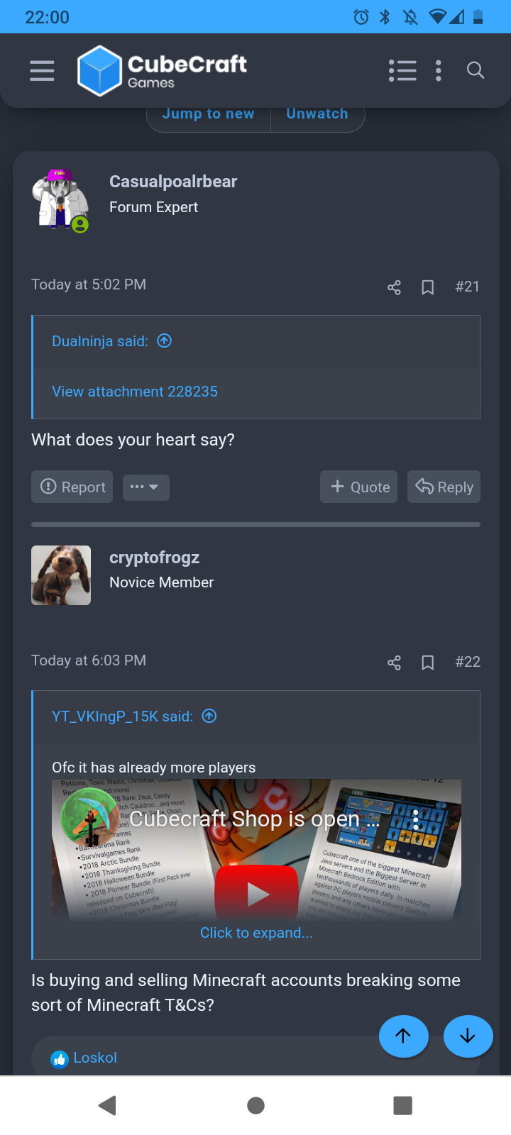Add post to multi-quote with Quote button
The image size is (511, 1135).
click(x=358, y=487)
